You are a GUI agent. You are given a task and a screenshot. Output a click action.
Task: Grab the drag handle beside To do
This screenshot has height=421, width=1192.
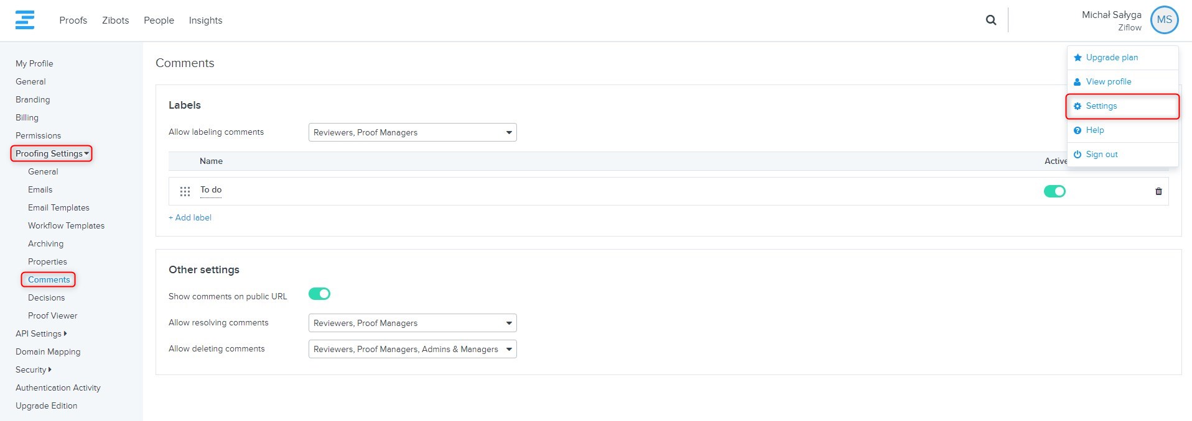[x=185, y=191]
